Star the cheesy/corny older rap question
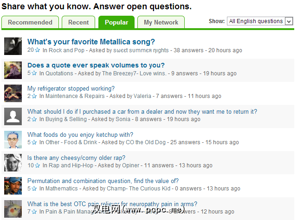 [38, 165]
